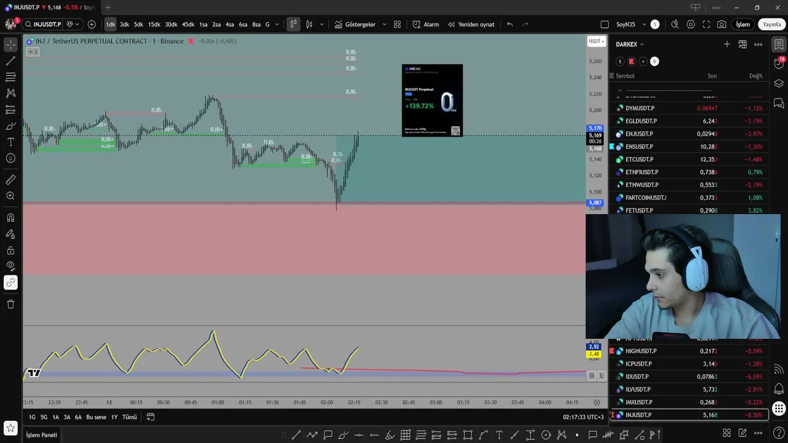788x443 pixels.
Task: Select the crosshair cursor tool
Action: pyautogui.click(x=10, y=45)
